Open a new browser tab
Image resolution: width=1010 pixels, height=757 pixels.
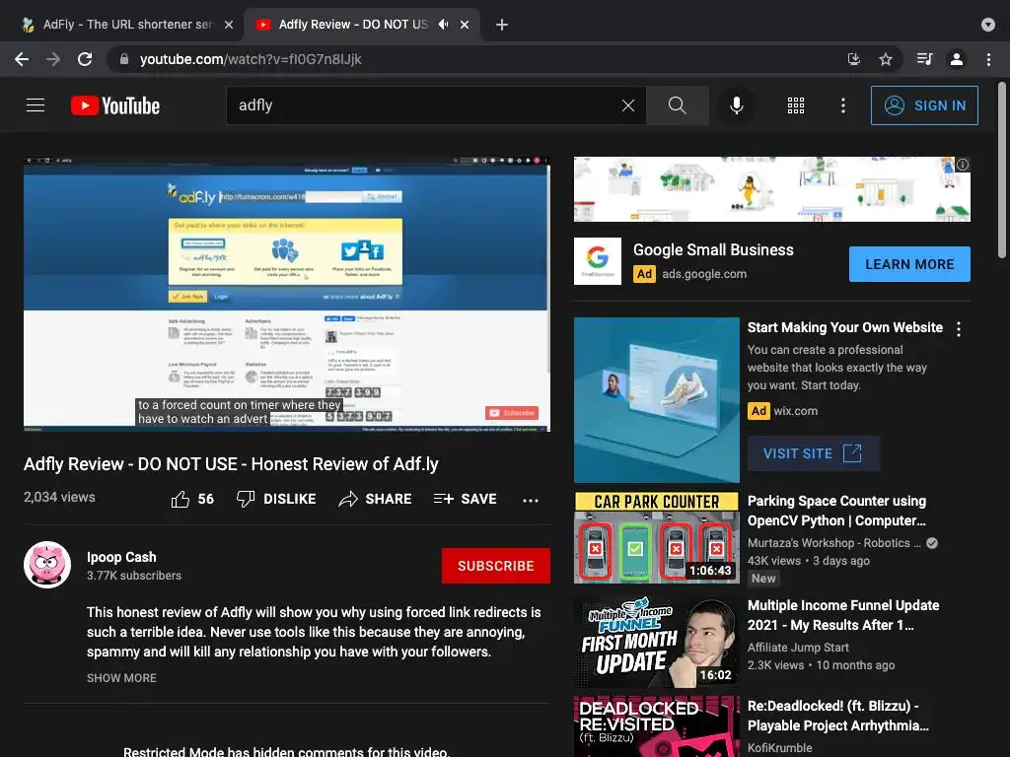pos(502,25)
